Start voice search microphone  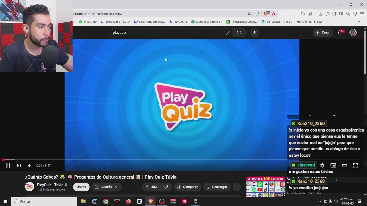255,33
